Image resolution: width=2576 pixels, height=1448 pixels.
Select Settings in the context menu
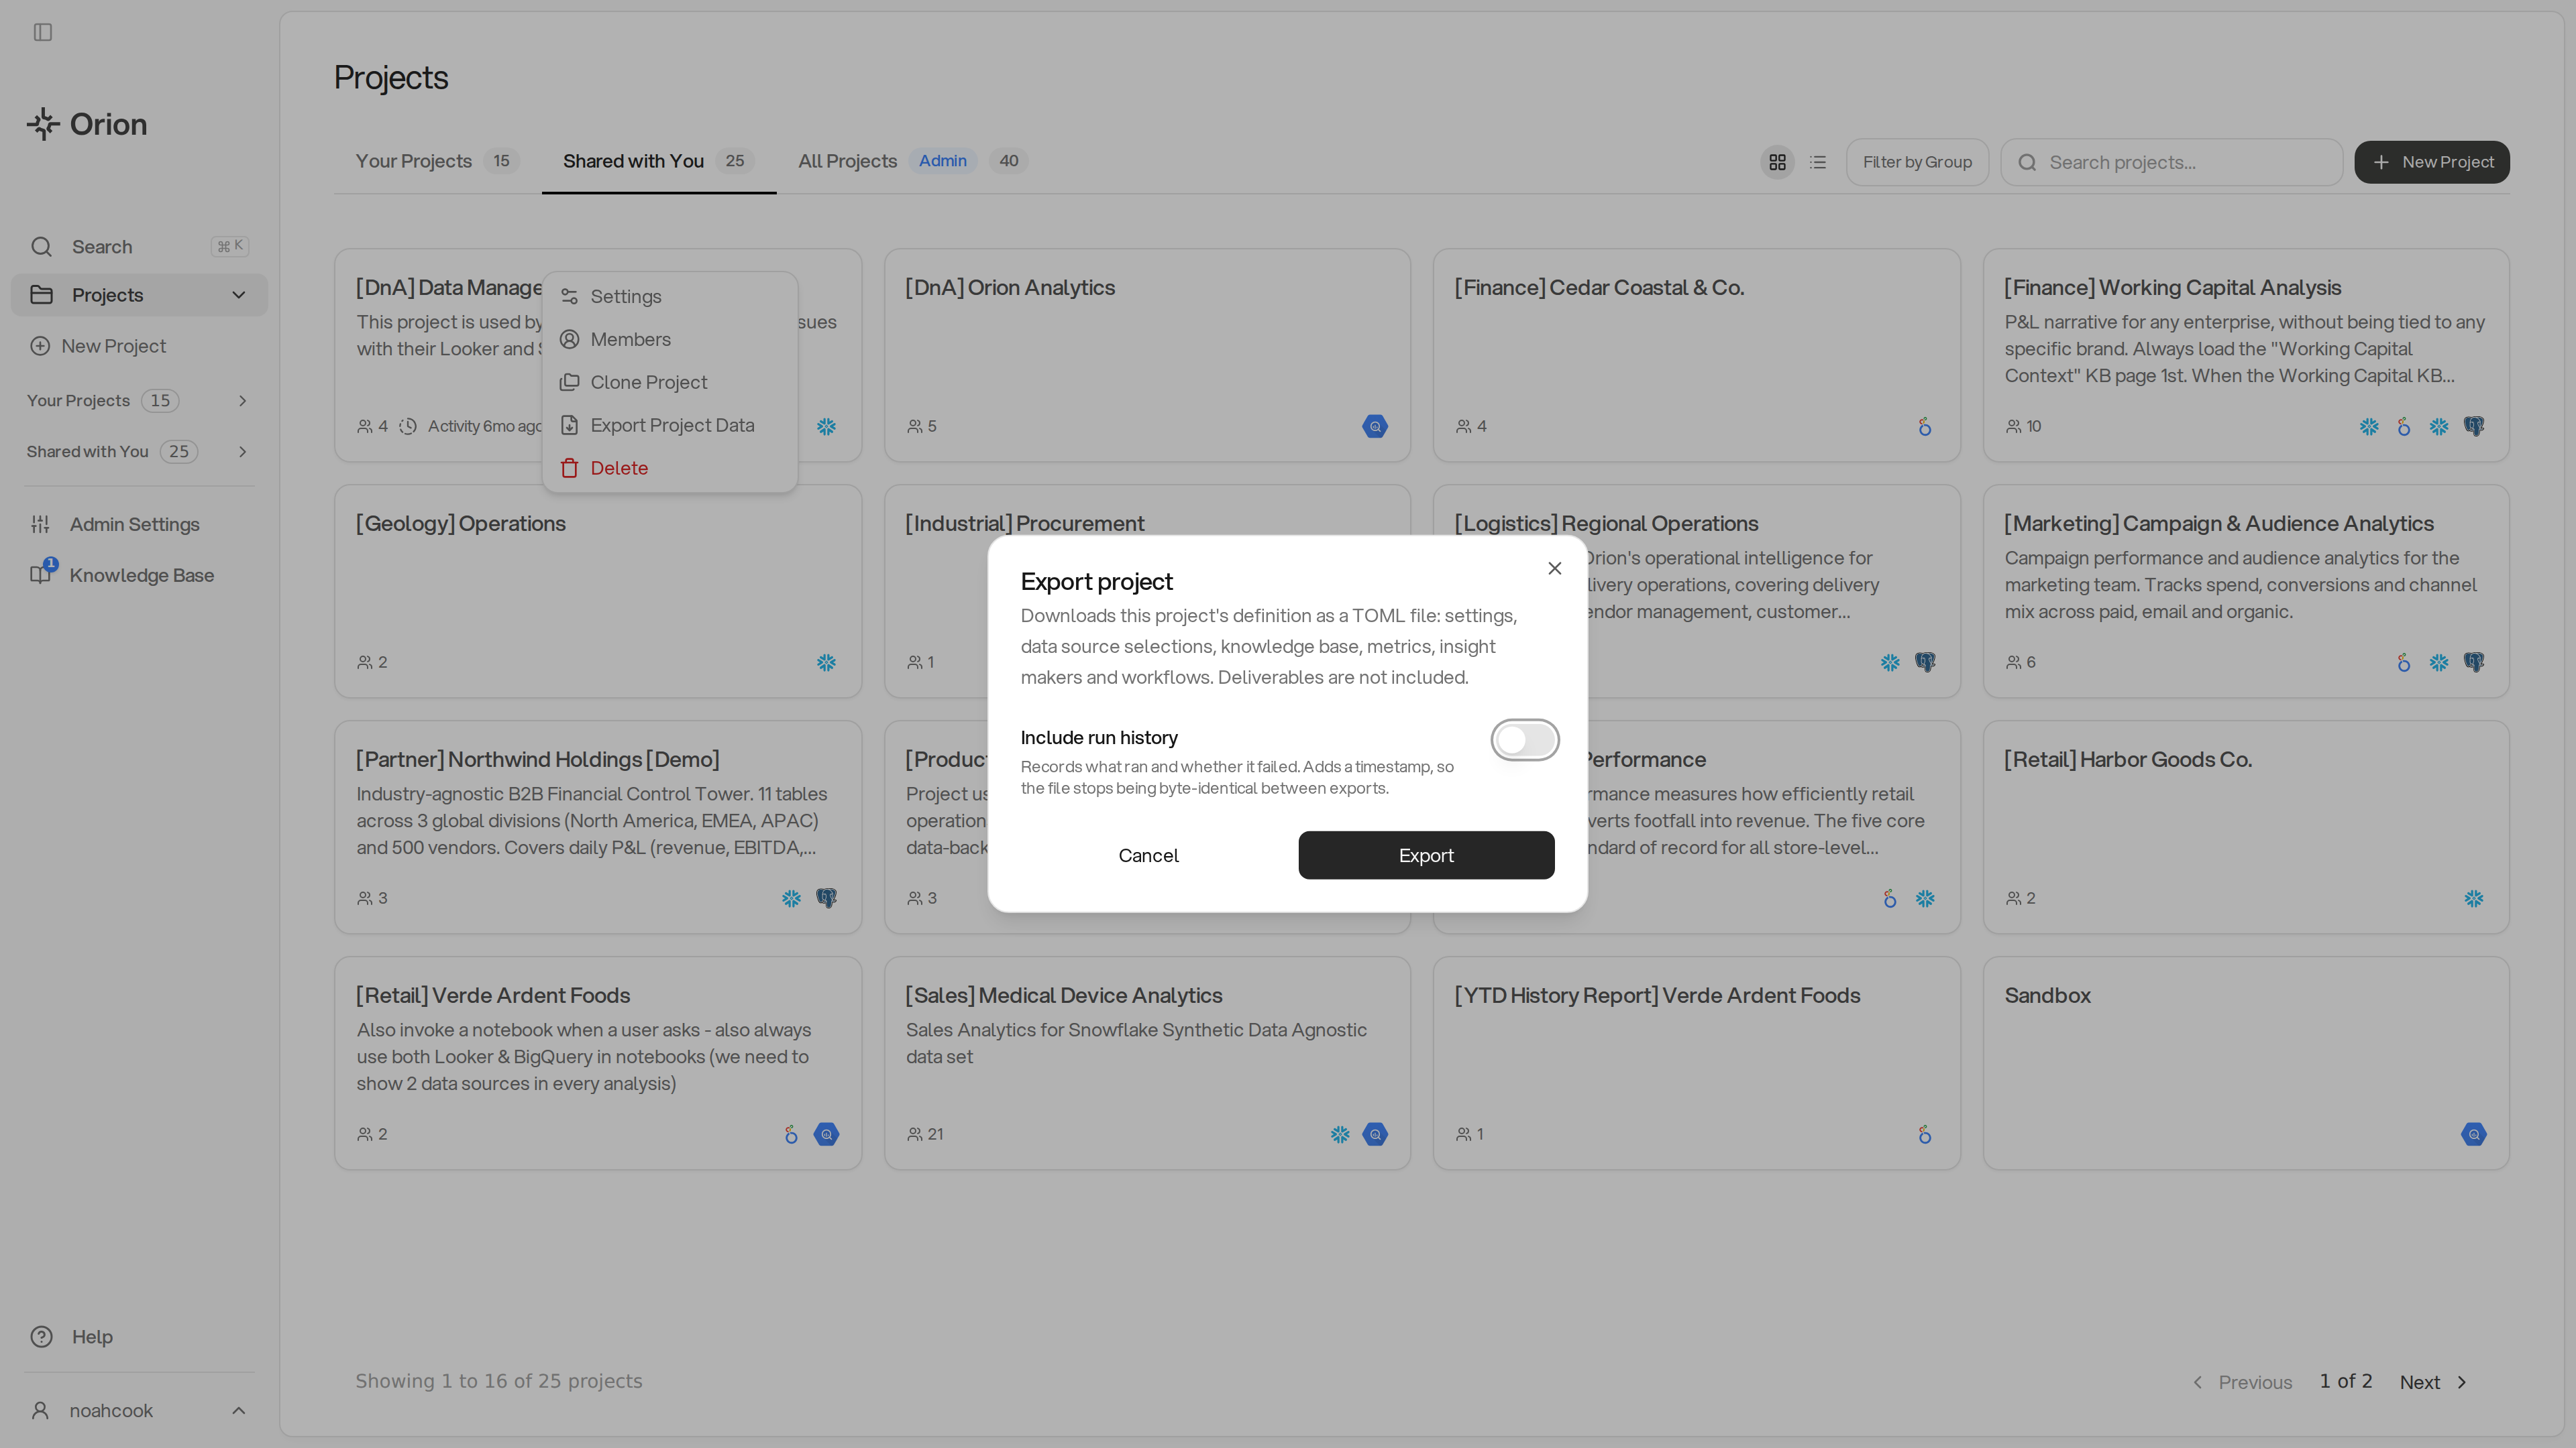tap(669, 297)
